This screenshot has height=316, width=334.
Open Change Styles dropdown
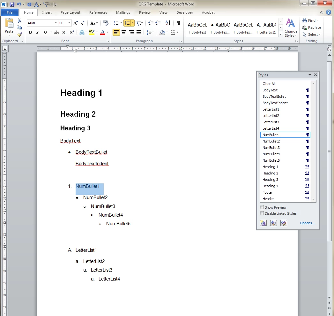point(291,28)
